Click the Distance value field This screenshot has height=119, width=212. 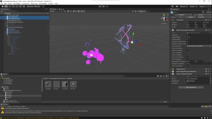click(199, 35)
